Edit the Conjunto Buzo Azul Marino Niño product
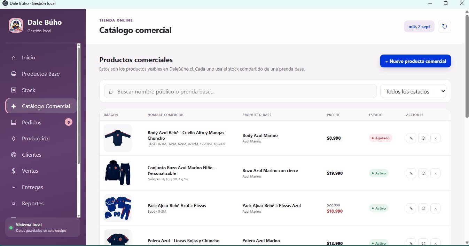Screen dimensions: 469x246 411,173
